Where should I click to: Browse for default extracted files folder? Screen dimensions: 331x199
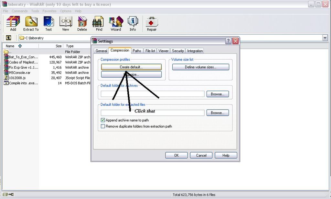coord(218,113)
